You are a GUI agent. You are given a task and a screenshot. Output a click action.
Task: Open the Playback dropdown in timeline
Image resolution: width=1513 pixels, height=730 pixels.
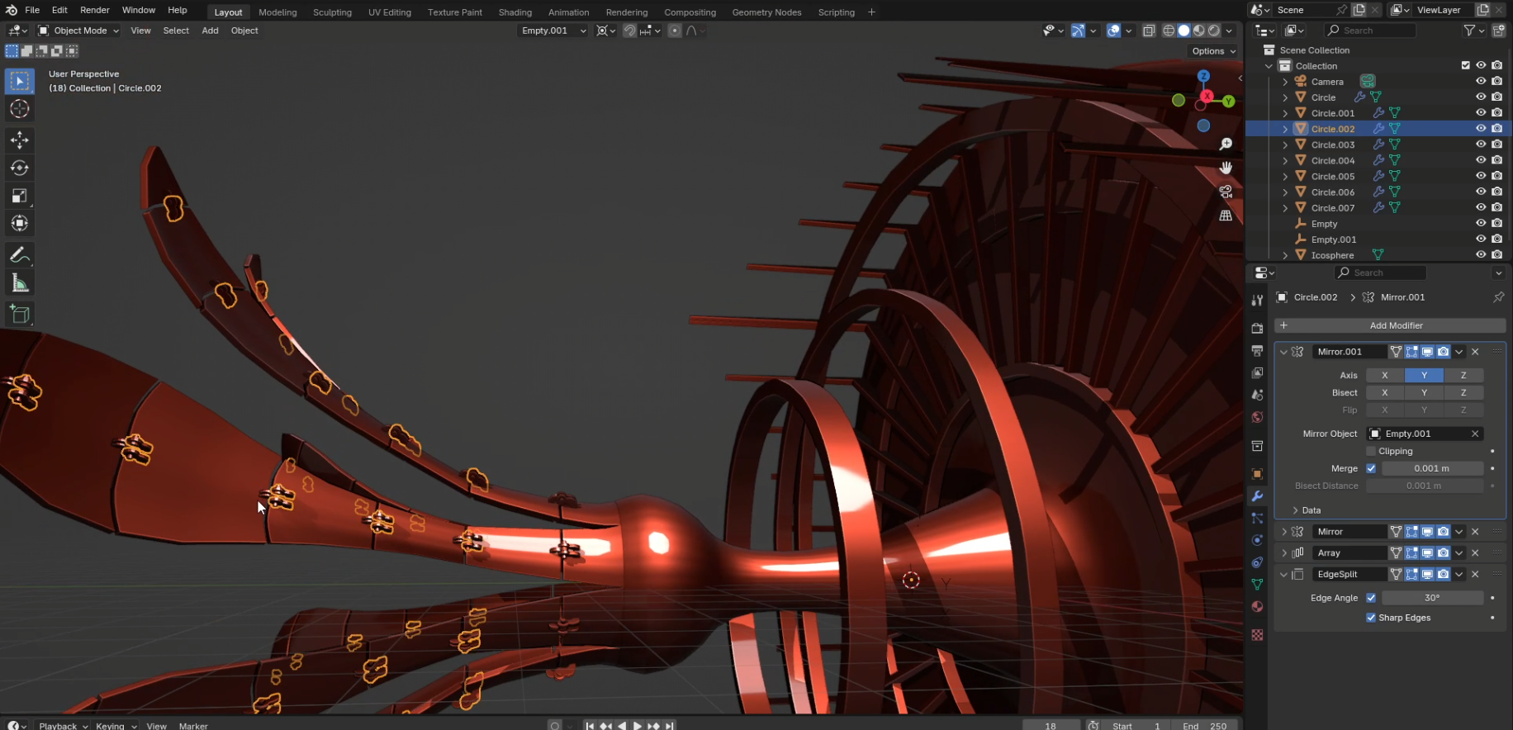tap(64, 726)
